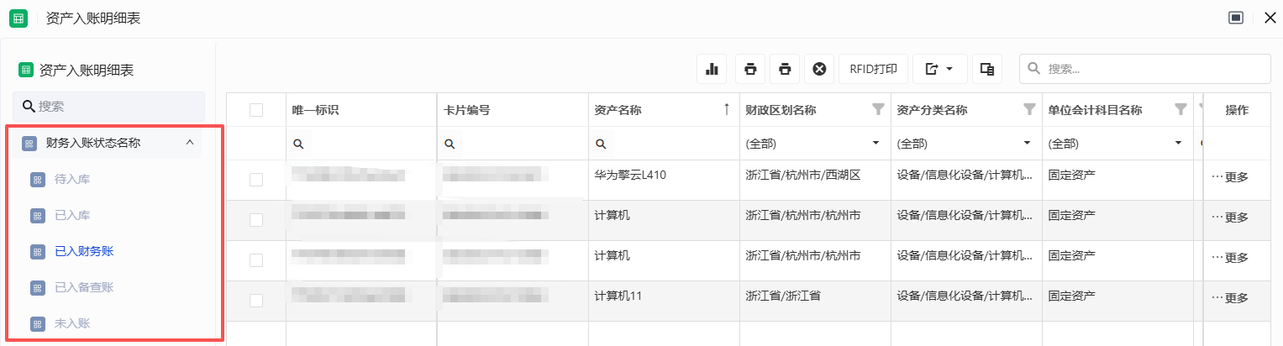
Task: Click filter icon on 单位会计科目名称 column
Action: pos(1180,109)
